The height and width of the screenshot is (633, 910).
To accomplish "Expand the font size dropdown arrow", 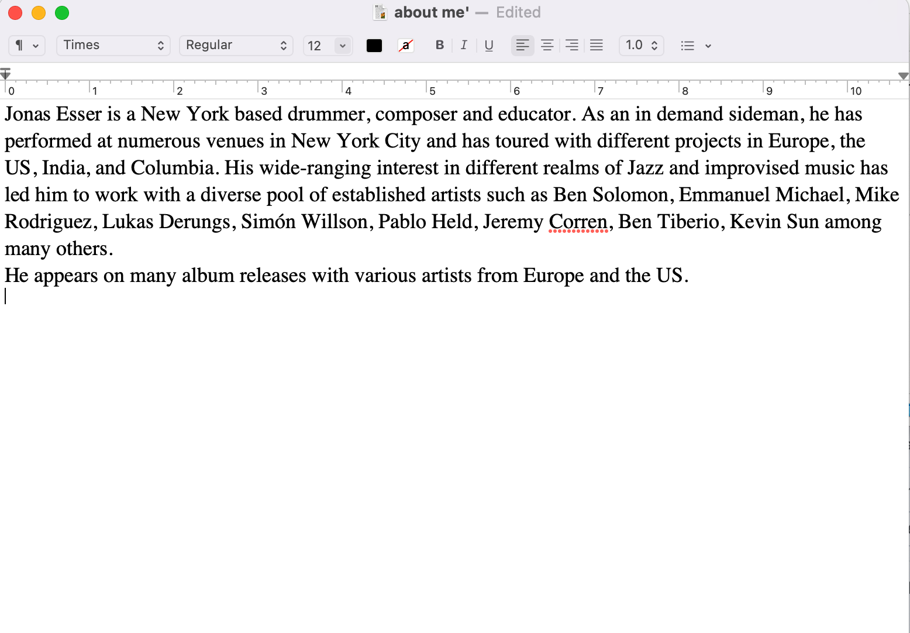I will tap(343, 46).
